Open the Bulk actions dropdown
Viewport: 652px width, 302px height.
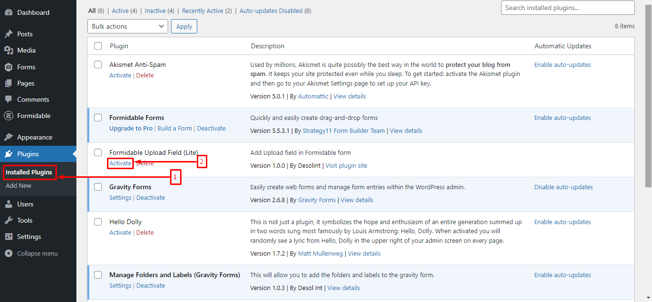pyautogui.click(x=128, y=26)
